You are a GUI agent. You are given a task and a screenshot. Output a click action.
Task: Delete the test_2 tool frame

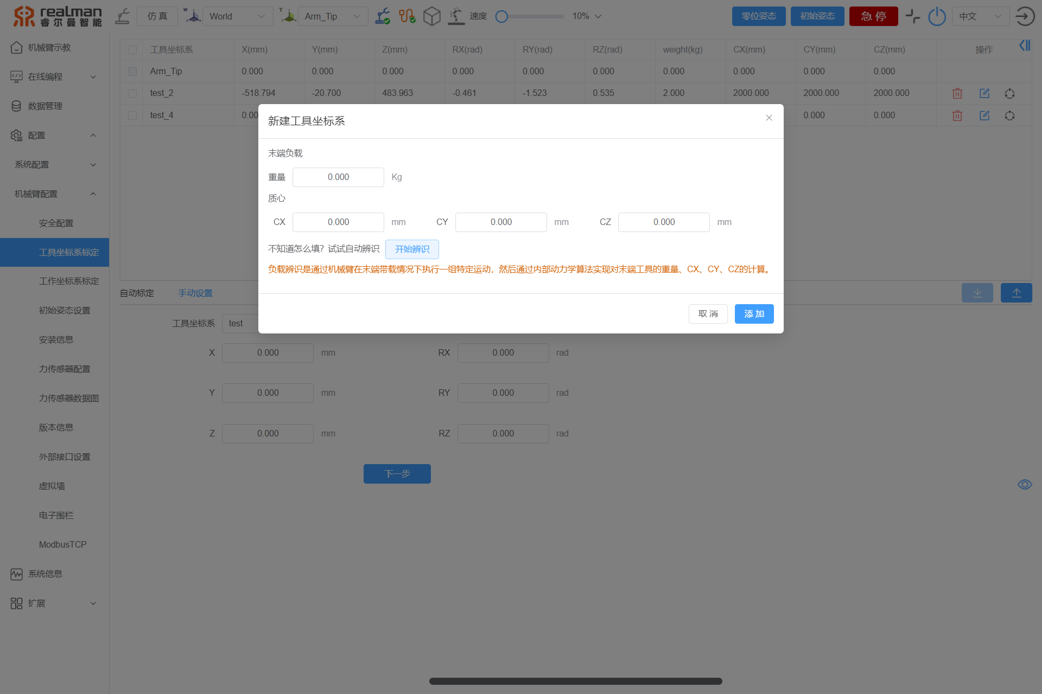(x=957, y=93)
